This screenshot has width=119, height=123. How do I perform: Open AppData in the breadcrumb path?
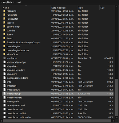click(7, 2)
